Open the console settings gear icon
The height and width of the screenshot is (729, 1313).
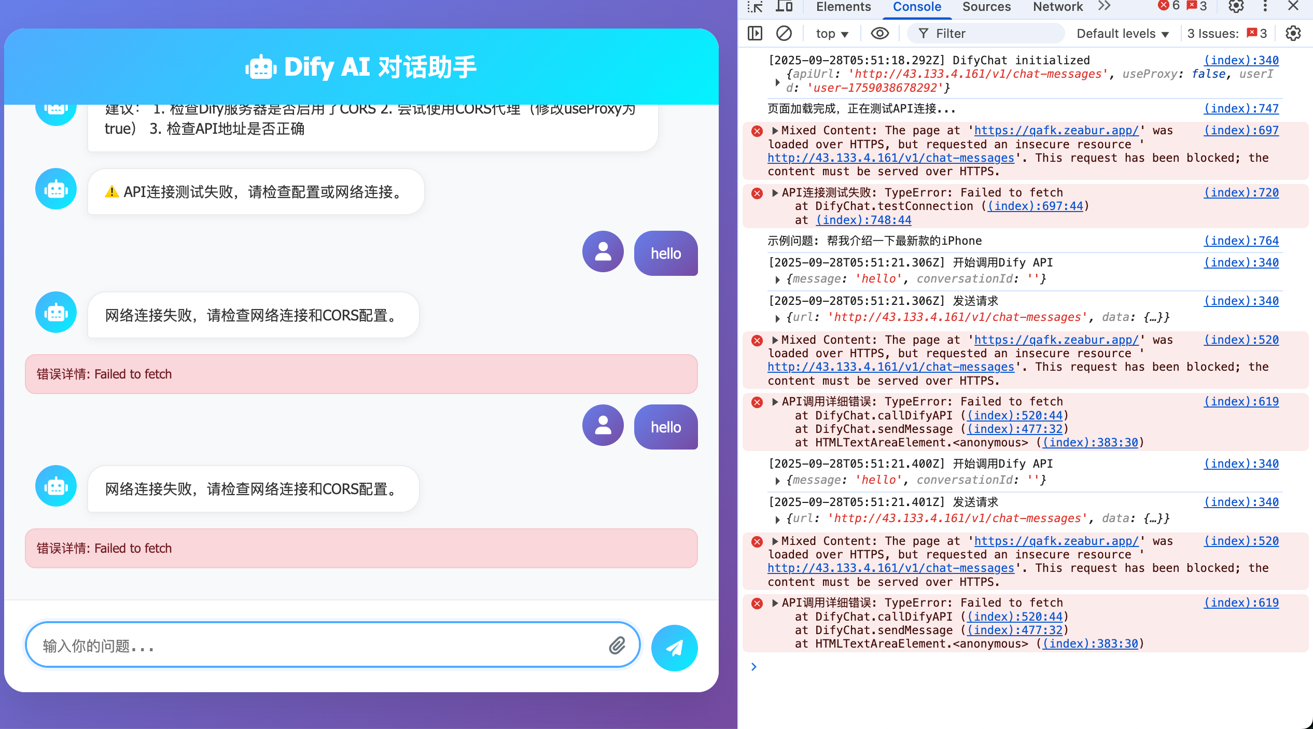(x=1293, y=34)
